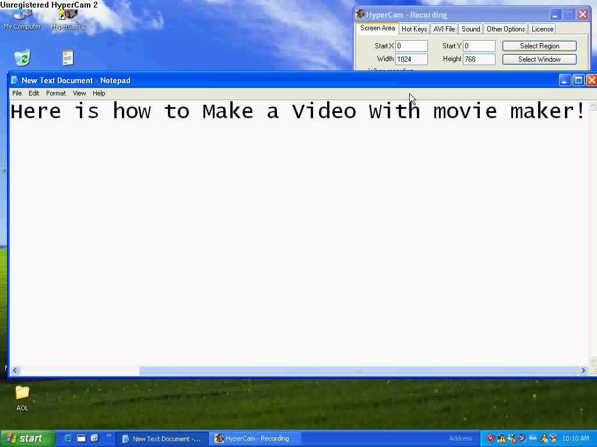This screenshot has height=447, width=597.
Task: Open the AVI File tab
Action: (444, 29)
